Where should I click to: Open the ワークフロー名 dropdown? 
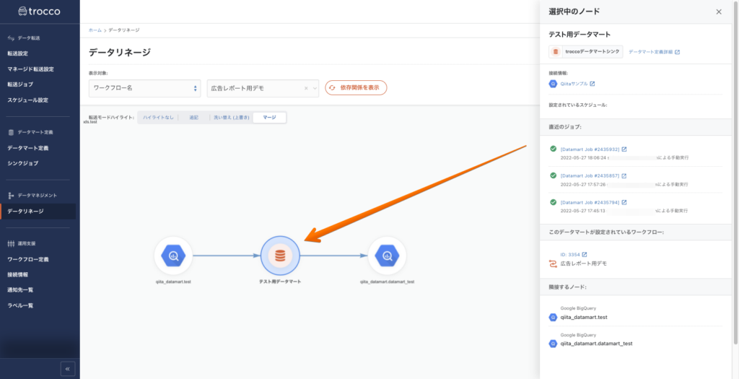[144, 88]
